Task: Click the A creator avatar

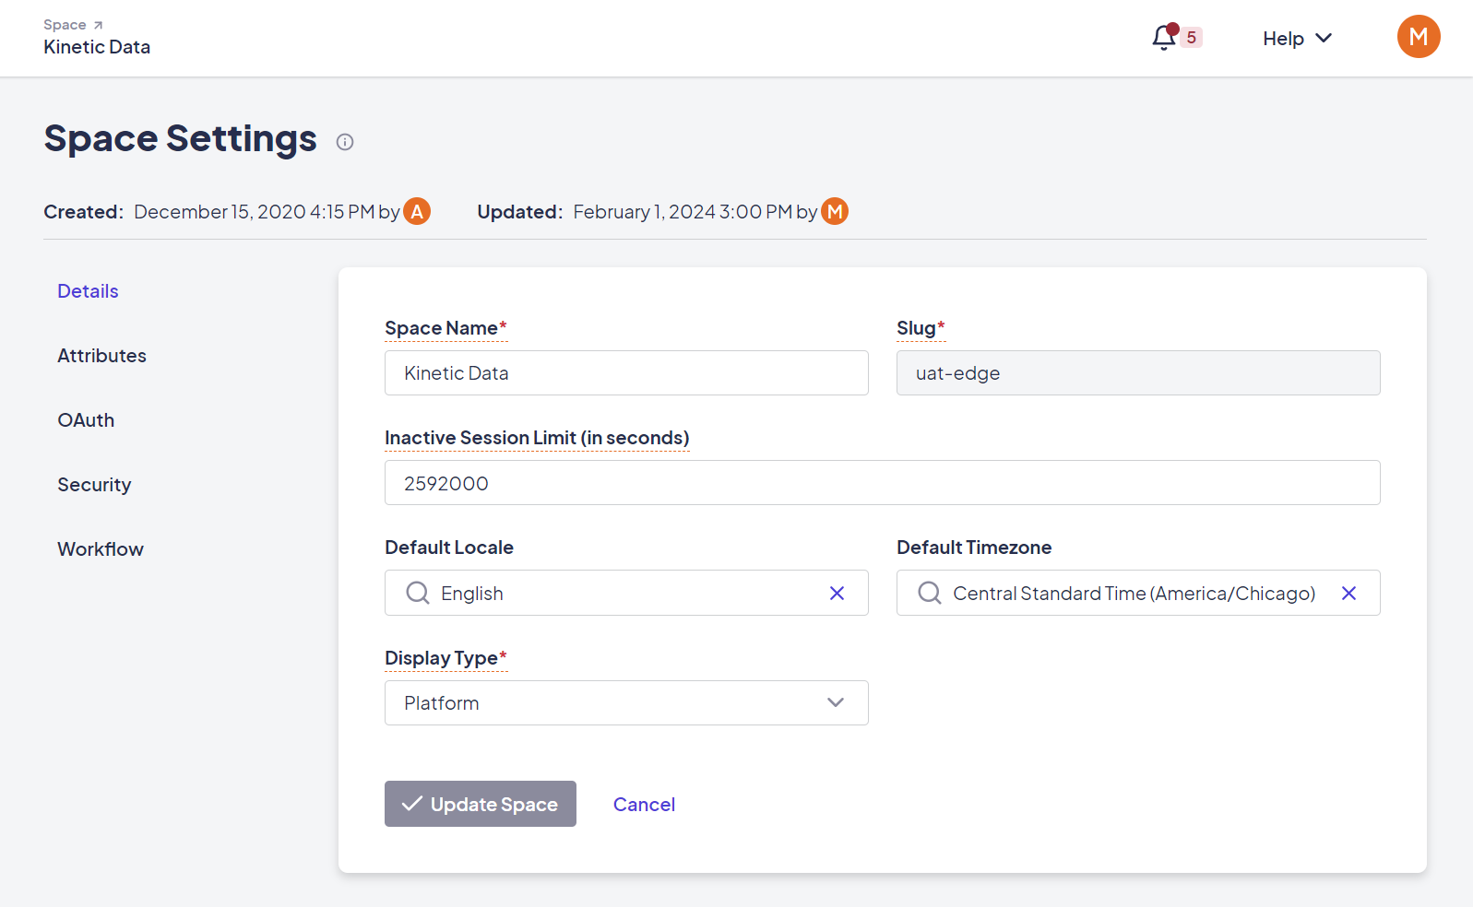Action: coord(417,211)
